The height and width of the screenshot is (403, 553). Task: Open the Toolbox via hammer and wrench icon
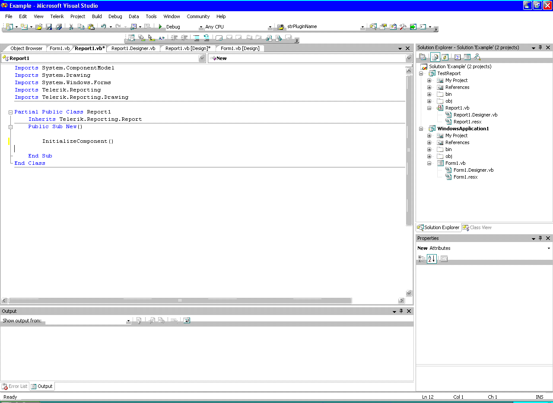403,27
